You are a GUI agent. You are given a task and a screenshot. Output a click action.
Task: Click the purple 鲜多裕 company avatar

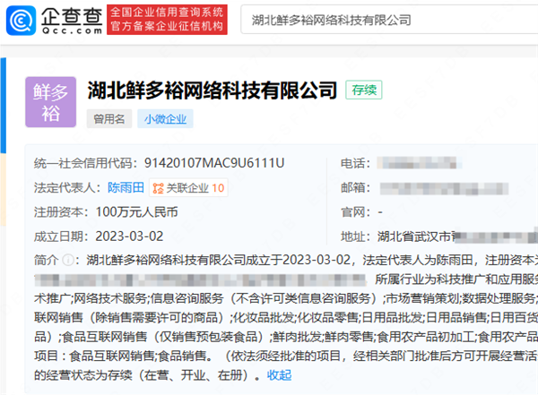[51, 102]
